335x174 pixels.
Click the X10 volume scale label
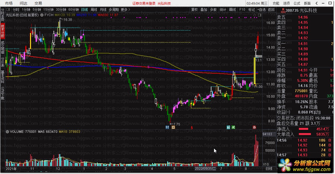266,164
